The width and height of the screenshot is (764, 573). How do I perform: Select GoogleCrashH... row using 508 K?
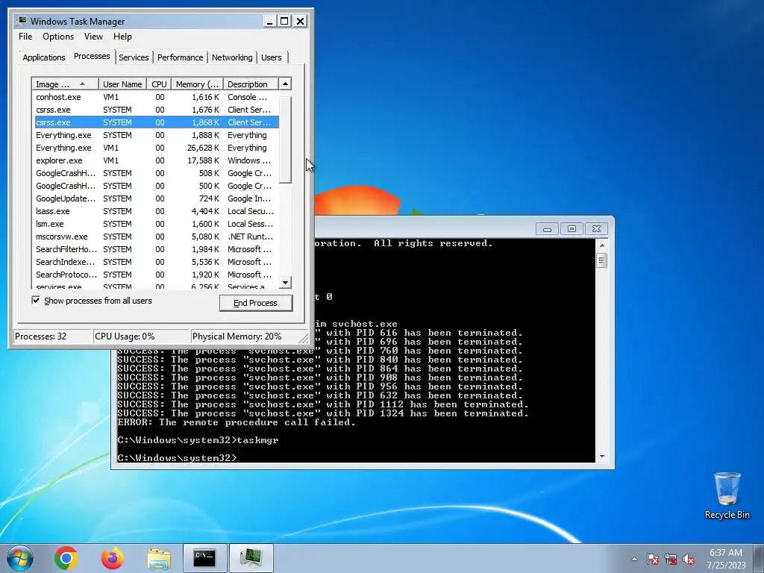156,173
